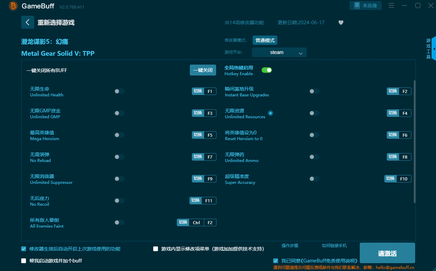The width and height of the screenshot is (436, 271).
Task: Click the 更新日期:2024-06-17 text
Action: coord(301,23)
